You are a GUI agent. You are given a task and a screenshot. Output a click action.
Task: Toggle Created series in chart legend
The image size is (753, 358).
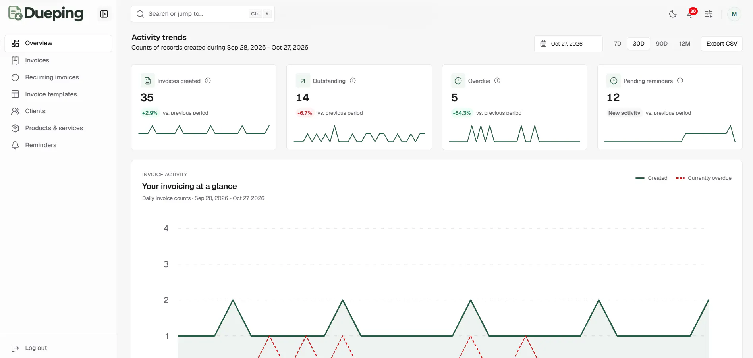[651, 178]
